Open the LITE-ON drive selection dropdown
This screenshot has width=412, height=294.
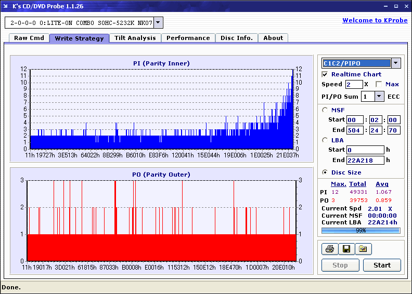(159, 22)
